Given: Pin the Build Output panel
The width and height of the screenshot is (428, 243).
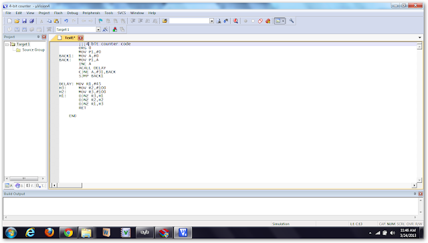Looking at the screenshot, I should coord(415,194).
